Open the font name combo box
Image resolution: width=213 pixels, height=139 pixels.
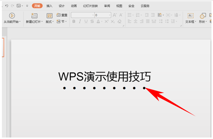pyautogui.click(x=83, y=15)
